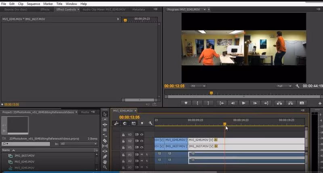Select the Slide tool
The height and width of the screenshot is (173, 323).
[x=105, y=151]
